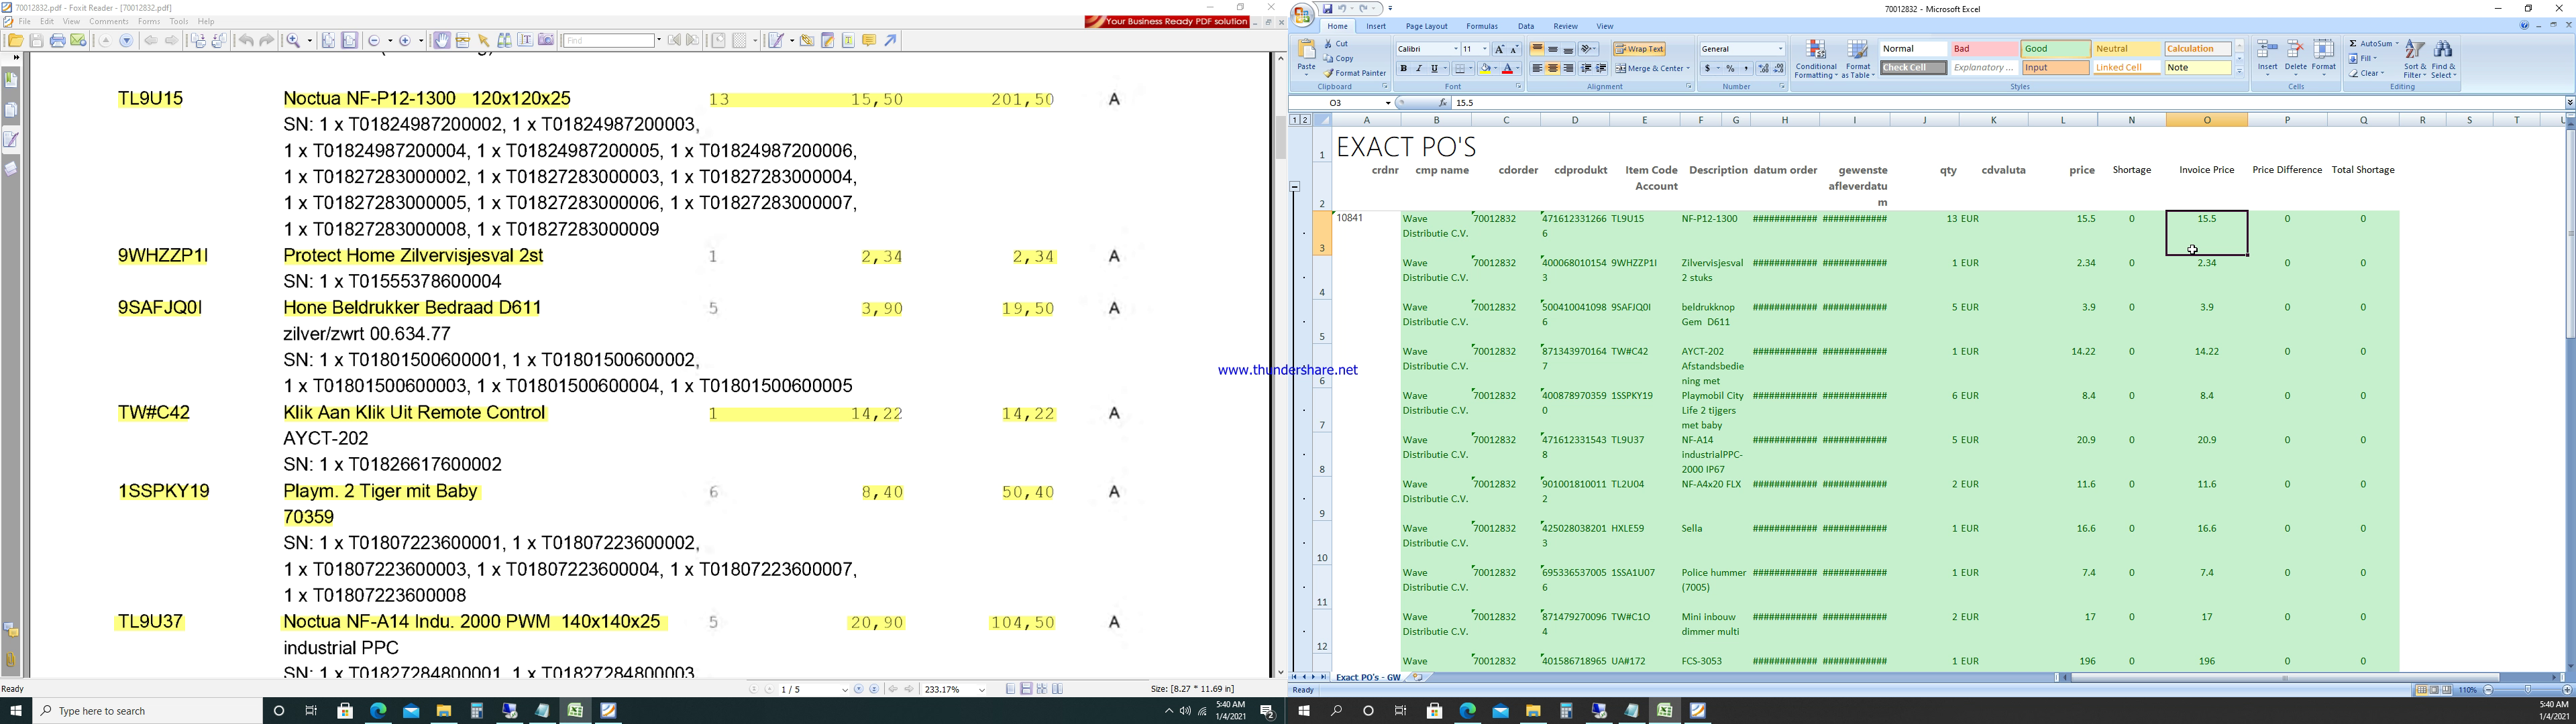Open Bookmarks panel in Foxit sidebar

click(12, 80)
